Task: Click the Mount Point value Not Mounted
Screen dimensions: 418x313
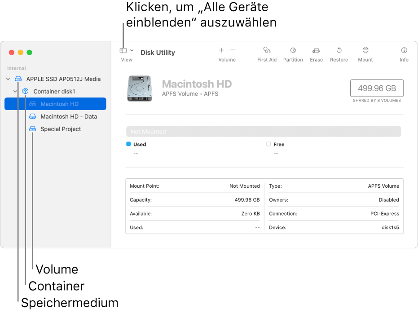Action: click(244, 186)
